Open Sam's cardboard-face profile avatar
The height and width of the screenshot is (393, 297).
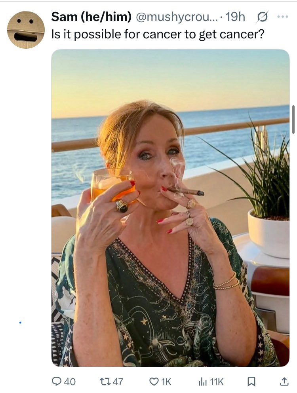point(26,30)
